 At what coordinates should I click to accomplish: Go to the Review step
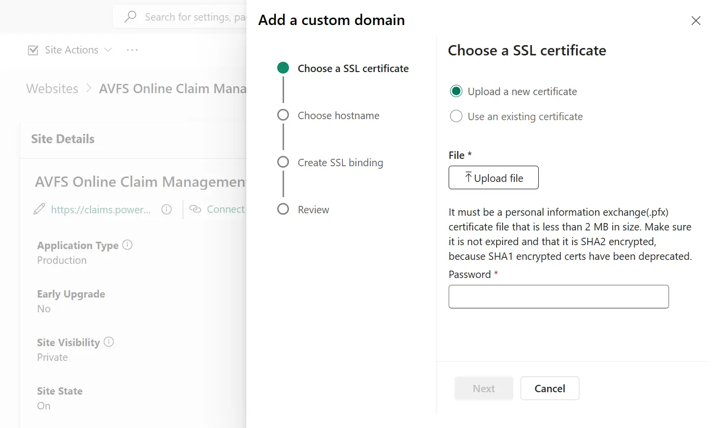pyautogui.click(x=313, y=209)
